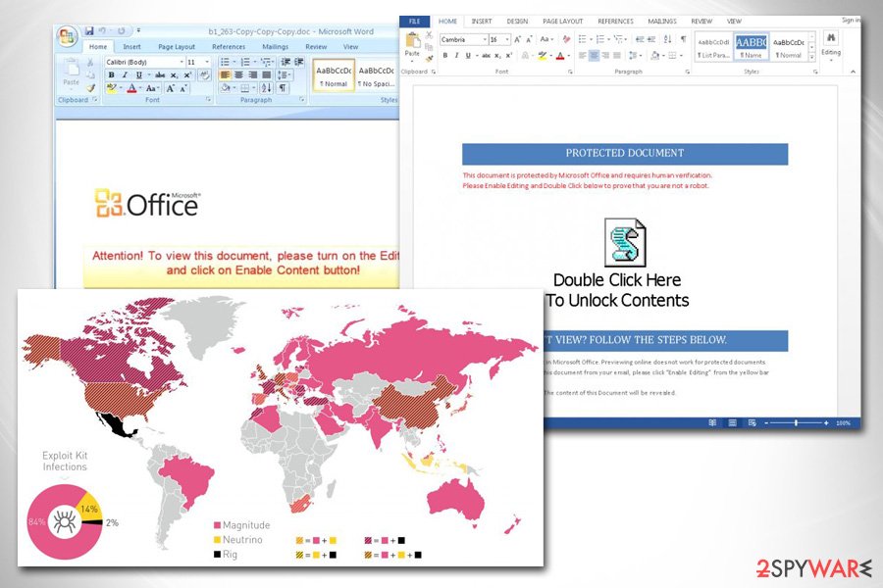Switch to DESIGN tab in Word 2013

pyautogui.click(x=517, y=22)
